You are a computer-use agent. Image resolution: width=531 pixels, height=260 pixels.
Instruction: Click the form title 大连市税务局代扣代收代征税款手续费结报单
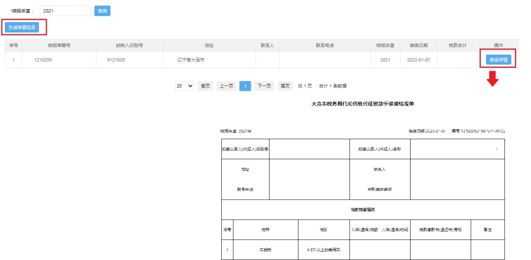pyautogui.click(x=363, y=104)
